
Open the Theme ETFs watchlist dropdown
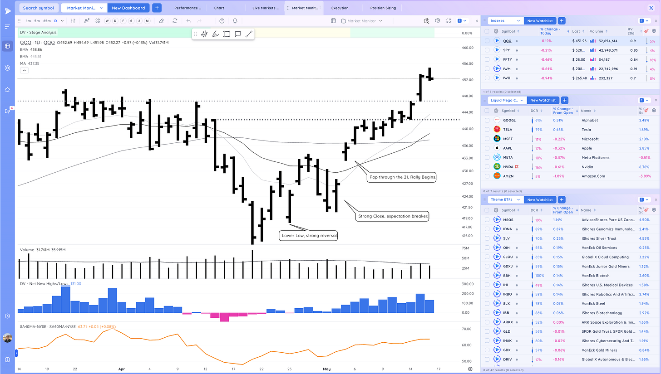(x=506, y=199)
